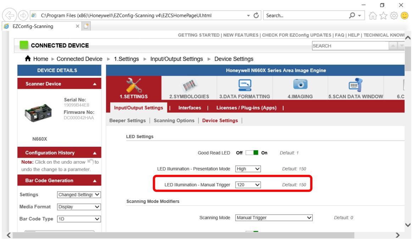Click the search up arrow next to SEARCH box
The image size is (412, 239).
click(x=393, y=46)
